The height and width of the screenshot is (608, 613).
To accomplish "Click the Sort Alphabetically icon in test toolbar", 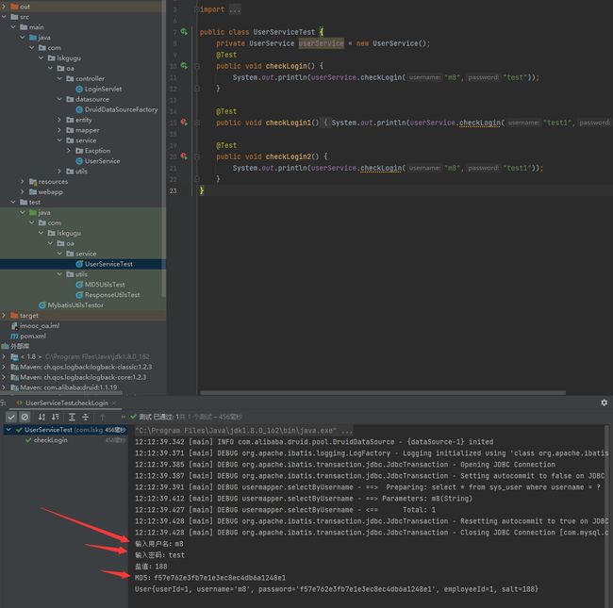I will pos(41,417).
